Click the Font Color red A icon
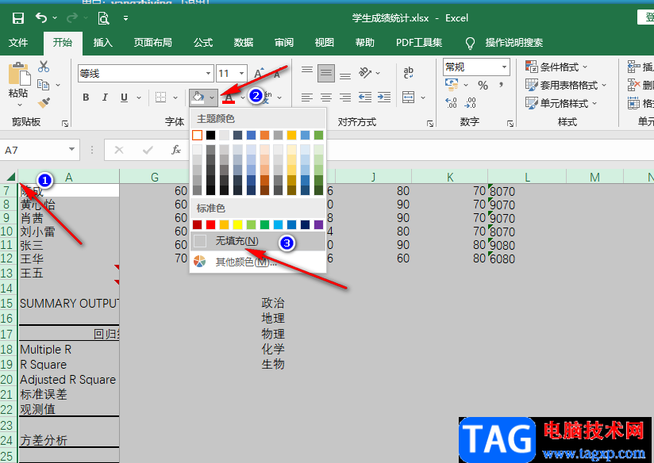This screenshot has height=463, width=654. tap(229, 98)
